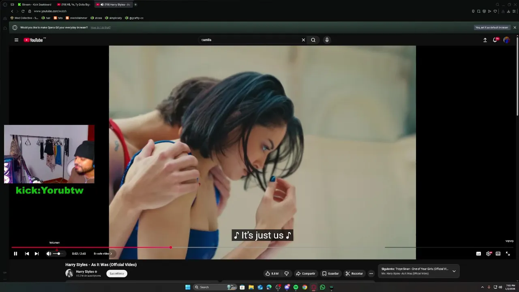Screen dimensions: 519x292
Task: Open the browser Easy Setup icon
Action: click(x=514, y=11)
